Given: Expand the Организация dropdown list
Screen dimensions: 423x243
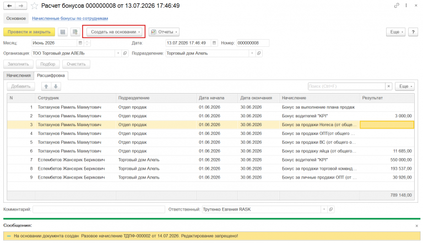Looking at the screenshot, I should click(118, 53).
